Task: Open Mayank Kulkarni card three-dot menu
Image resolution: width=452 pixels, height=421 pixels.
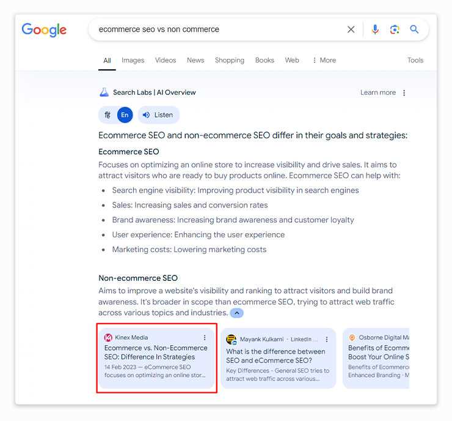Action: (327, 339)
